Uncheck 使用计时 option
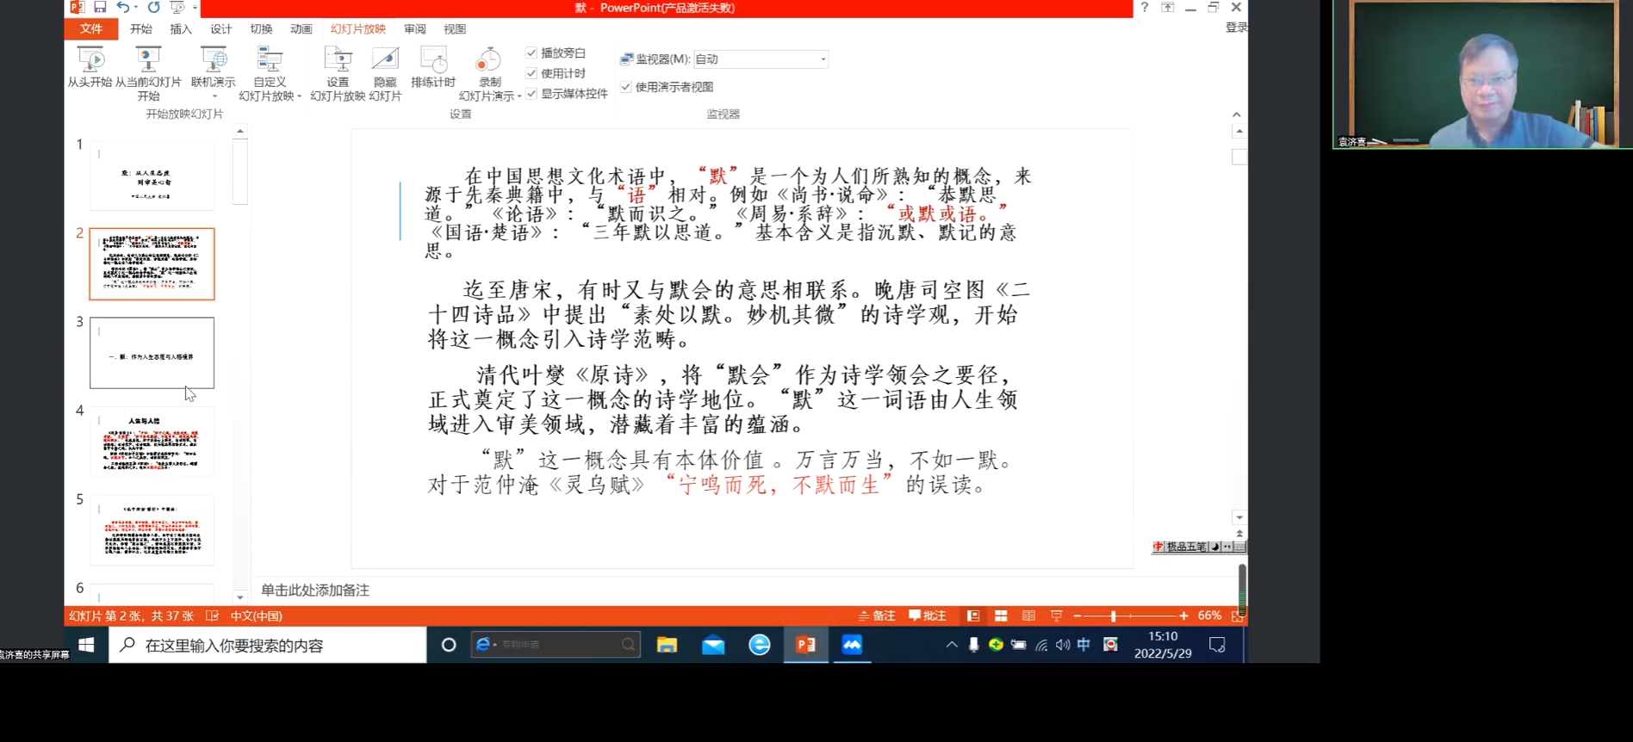 point(531,73)
